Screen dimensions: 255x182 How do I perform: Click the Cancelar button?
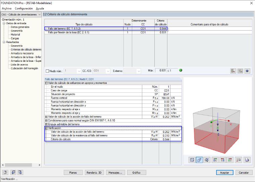(244, 173)
